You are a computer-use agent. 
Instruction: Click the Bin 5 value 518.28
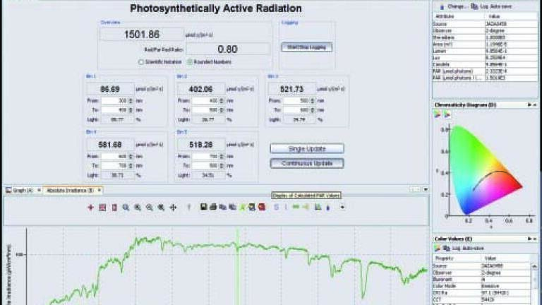tap(201, 145)
